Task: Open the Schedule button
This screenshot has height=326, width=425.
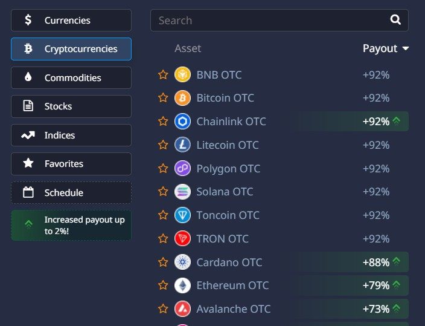Action: [x=71, y=193]
